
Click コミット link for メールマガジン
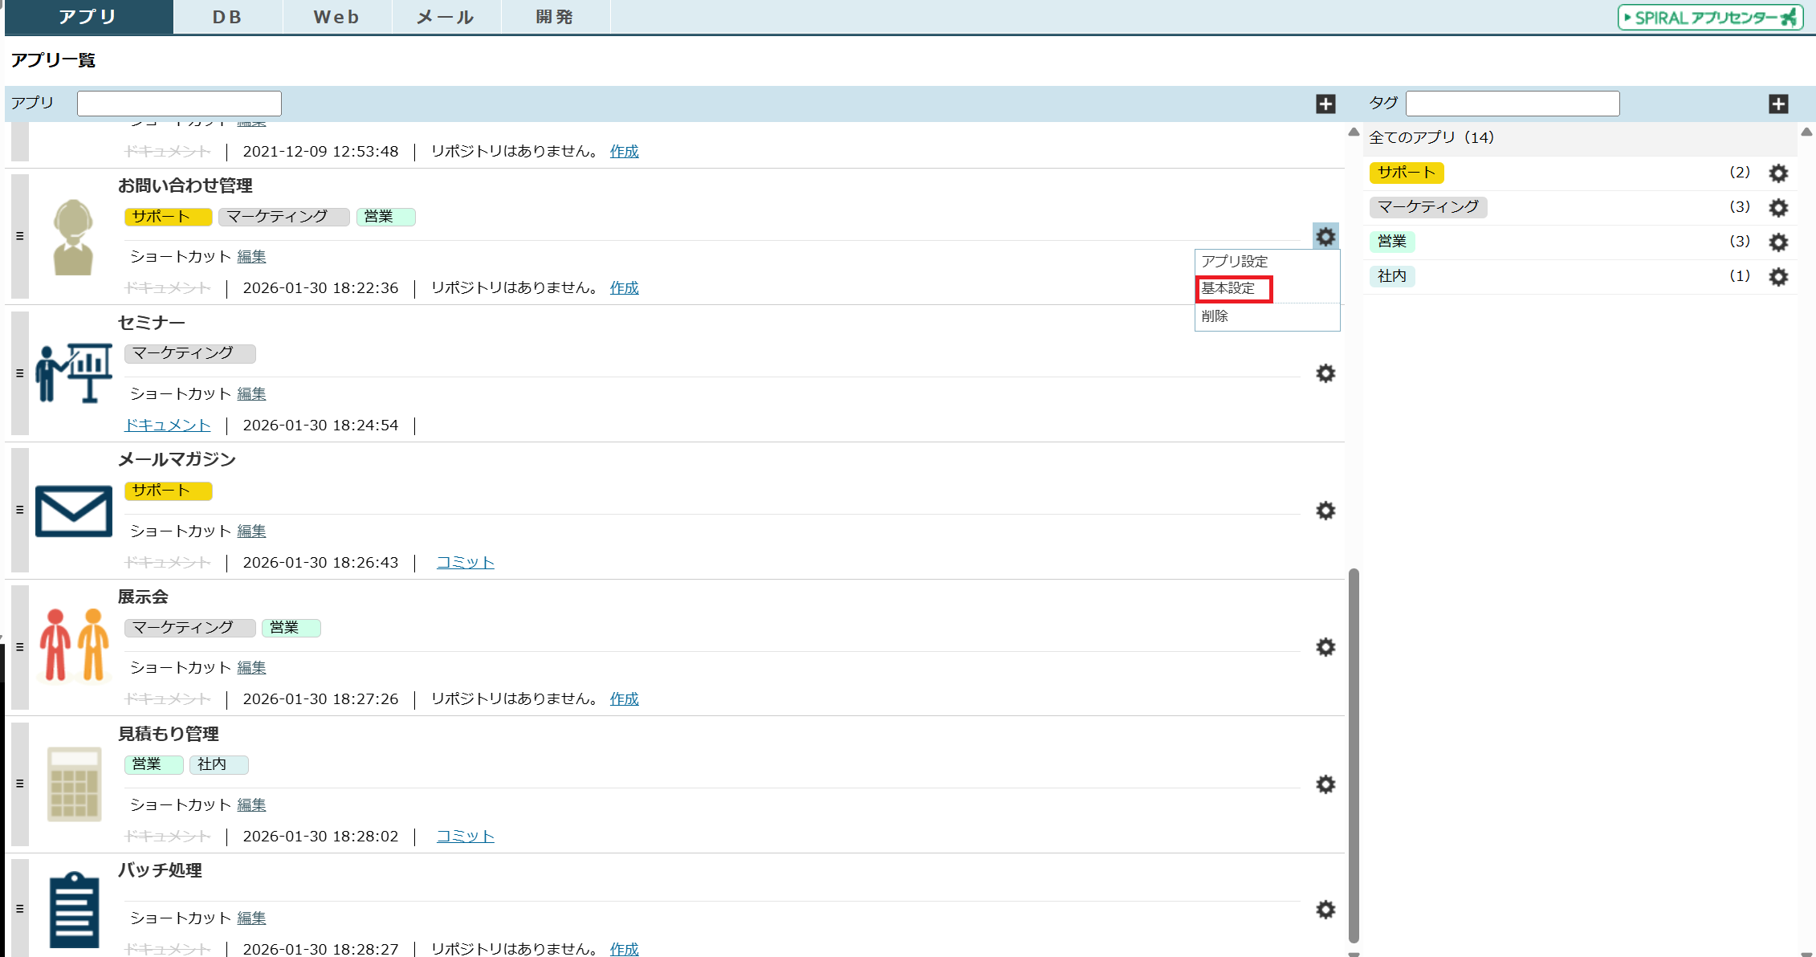point(465,562)
